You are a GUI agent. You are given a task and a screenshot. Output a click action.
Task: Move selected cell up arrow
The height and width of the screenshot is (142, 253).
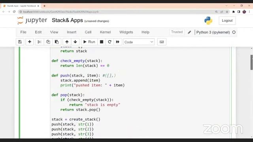tap(67, 42)
